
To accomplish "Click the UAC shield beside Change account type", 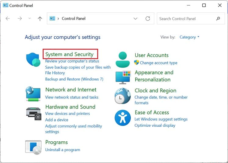I will click(x=136, y=62).
